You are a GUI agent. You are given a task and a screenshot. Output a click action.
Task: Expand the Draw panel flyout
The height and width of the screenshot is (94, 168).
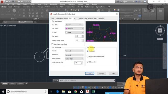pyautogui.click(x=14, y=19)
